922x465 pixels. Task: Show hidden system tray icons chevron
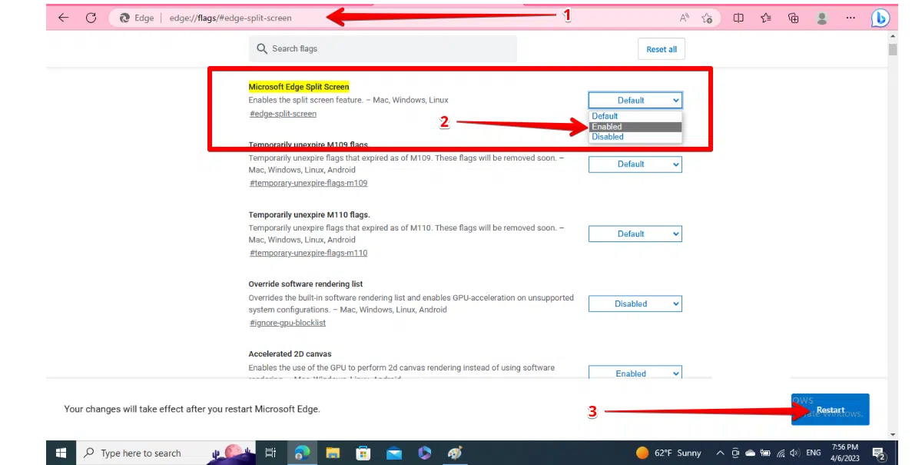coord(720,453)
